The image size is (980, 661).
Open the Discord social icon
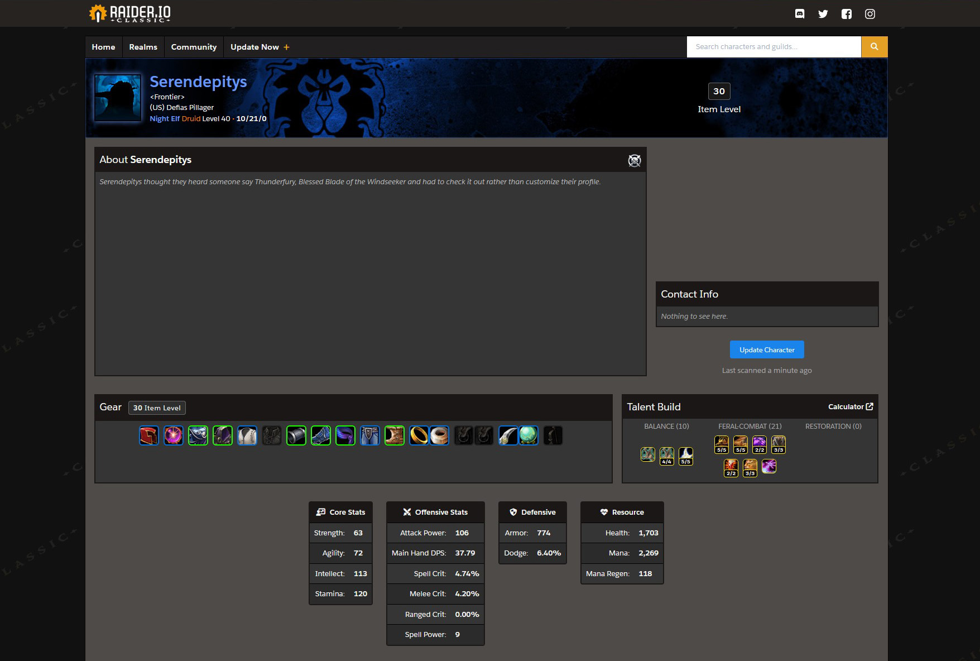(800, 14)
